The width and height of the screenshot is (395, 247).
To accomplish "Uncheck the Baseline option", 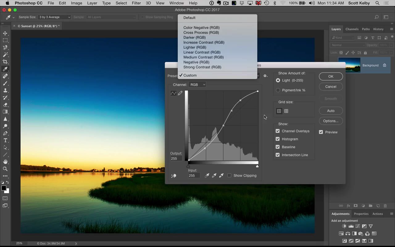I will pos(277,147).
